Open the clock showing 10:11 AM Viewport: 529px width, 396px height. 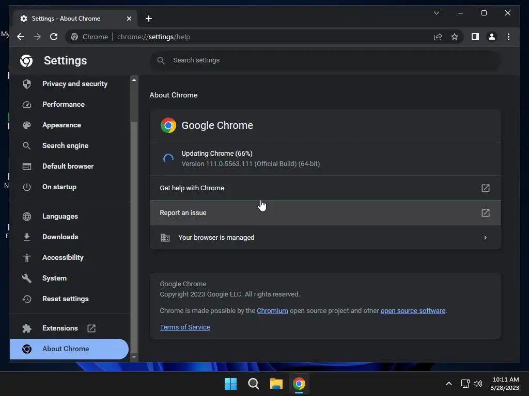tap(505, 384)
